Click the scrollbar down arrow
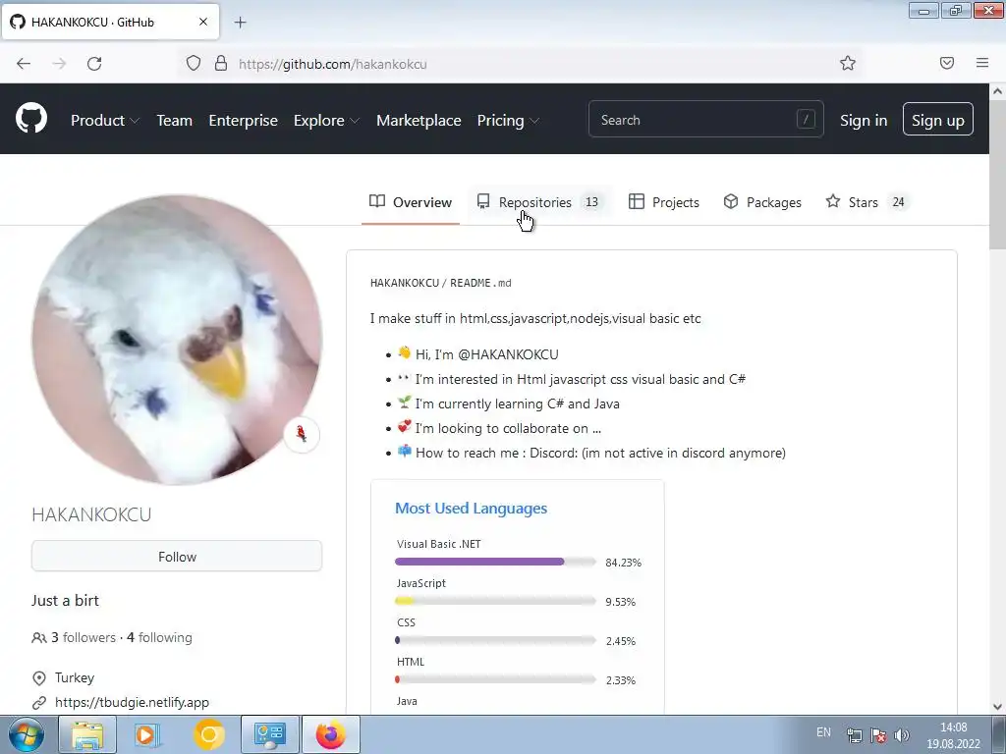 (997, 707)
